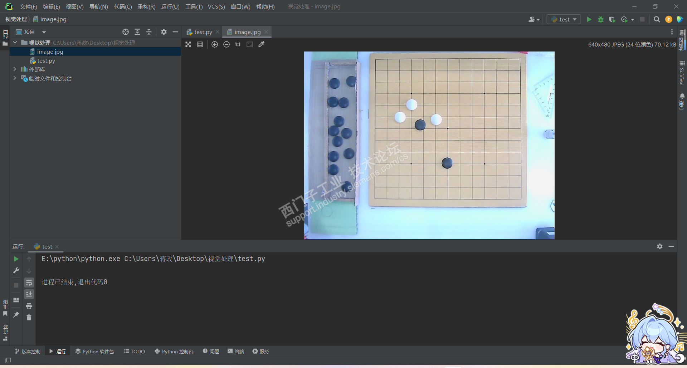Open the user account icon menu
The height and width of the screenshot is (368, 687).
click(534, 19)
